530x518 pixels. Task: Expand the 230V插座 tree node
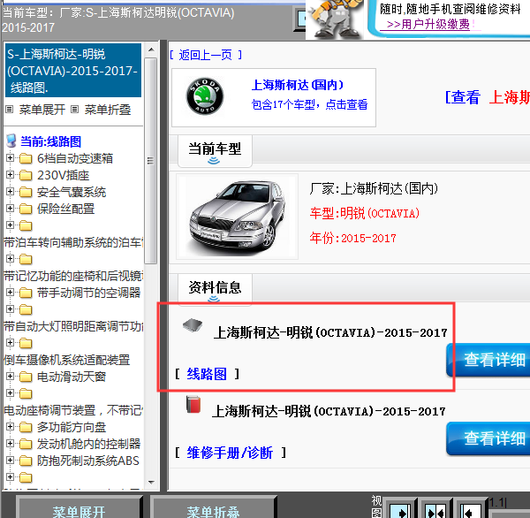click(10, 175)
